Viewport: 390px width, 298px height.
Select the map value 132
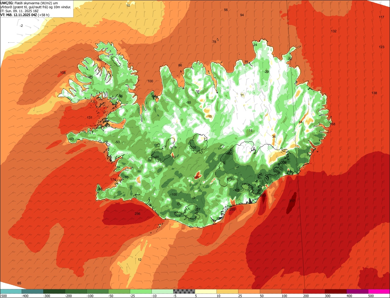pyautogui.click(x=334, y=31)
